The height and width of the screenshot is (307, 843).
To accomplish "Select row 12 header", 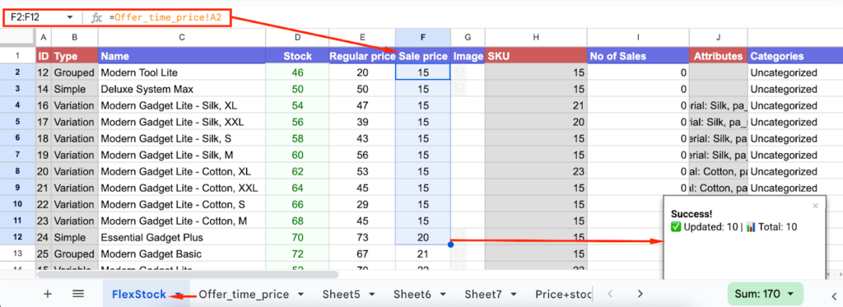I will (18, 237).
